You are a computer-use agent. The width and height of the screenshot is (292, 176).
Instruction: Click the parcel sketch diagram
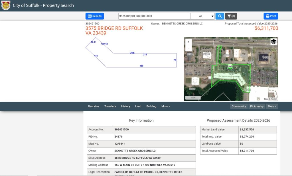(x=131, y=52)
